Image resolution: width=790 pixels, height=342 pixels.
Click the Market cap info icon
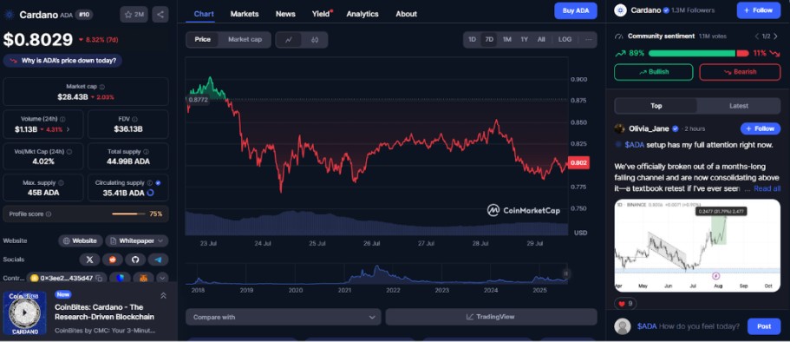pyautogui.click(x=102, y=87)
